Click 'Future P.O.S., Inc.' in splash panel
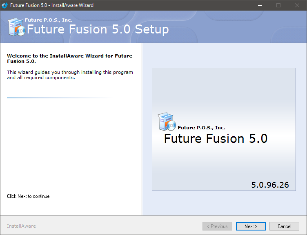 click(201, 128)
